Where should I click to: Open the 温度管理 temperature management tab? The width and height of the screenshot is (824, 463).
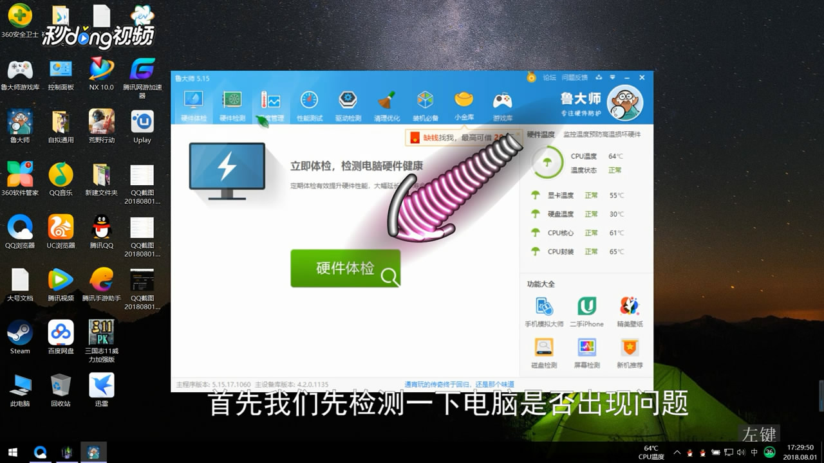click(x=270, y=106)
